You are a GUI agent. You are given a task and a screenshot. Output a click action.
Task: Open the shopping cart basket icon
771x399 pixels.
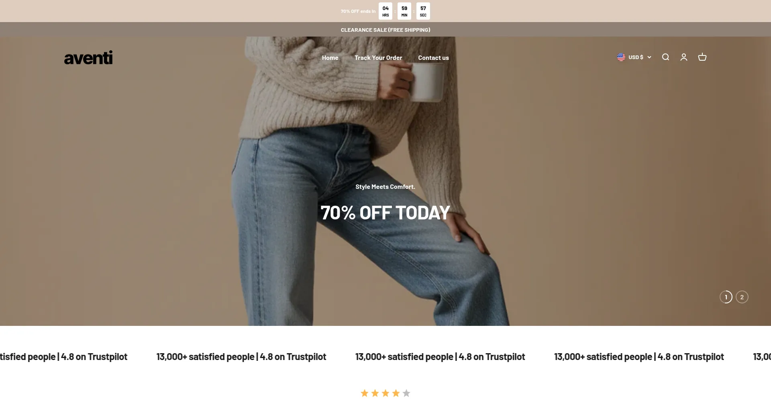[702, 57]
